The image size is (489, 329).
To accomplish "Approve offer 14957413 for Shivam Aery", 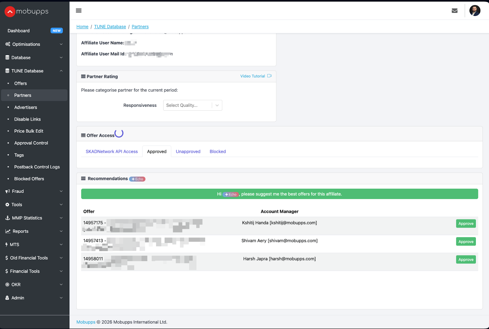I will [x=466, y=242].
